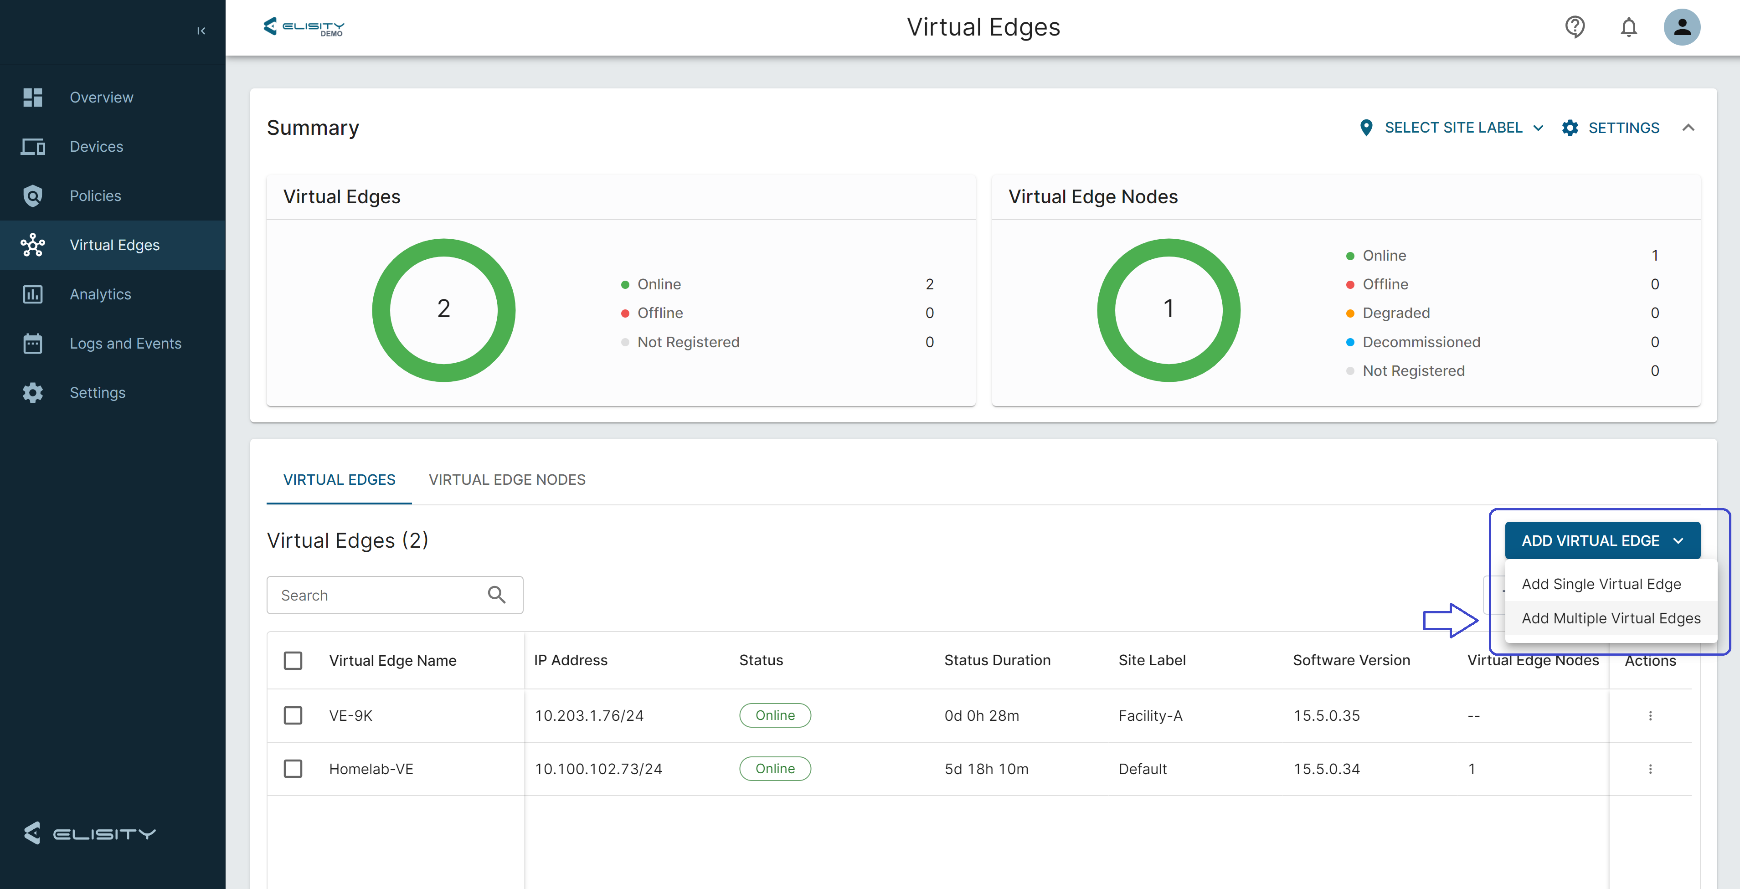Collapse the Summary panel chevron

pos(1688,128)
